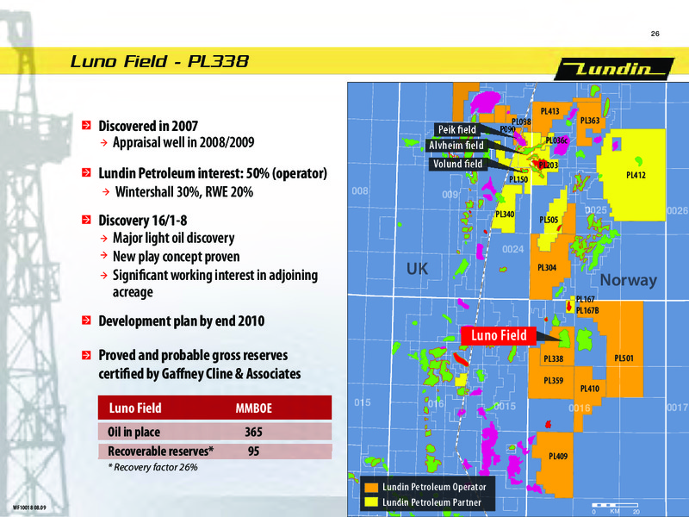Select the "Discovered in 2007" bullet text

[148, 126]
